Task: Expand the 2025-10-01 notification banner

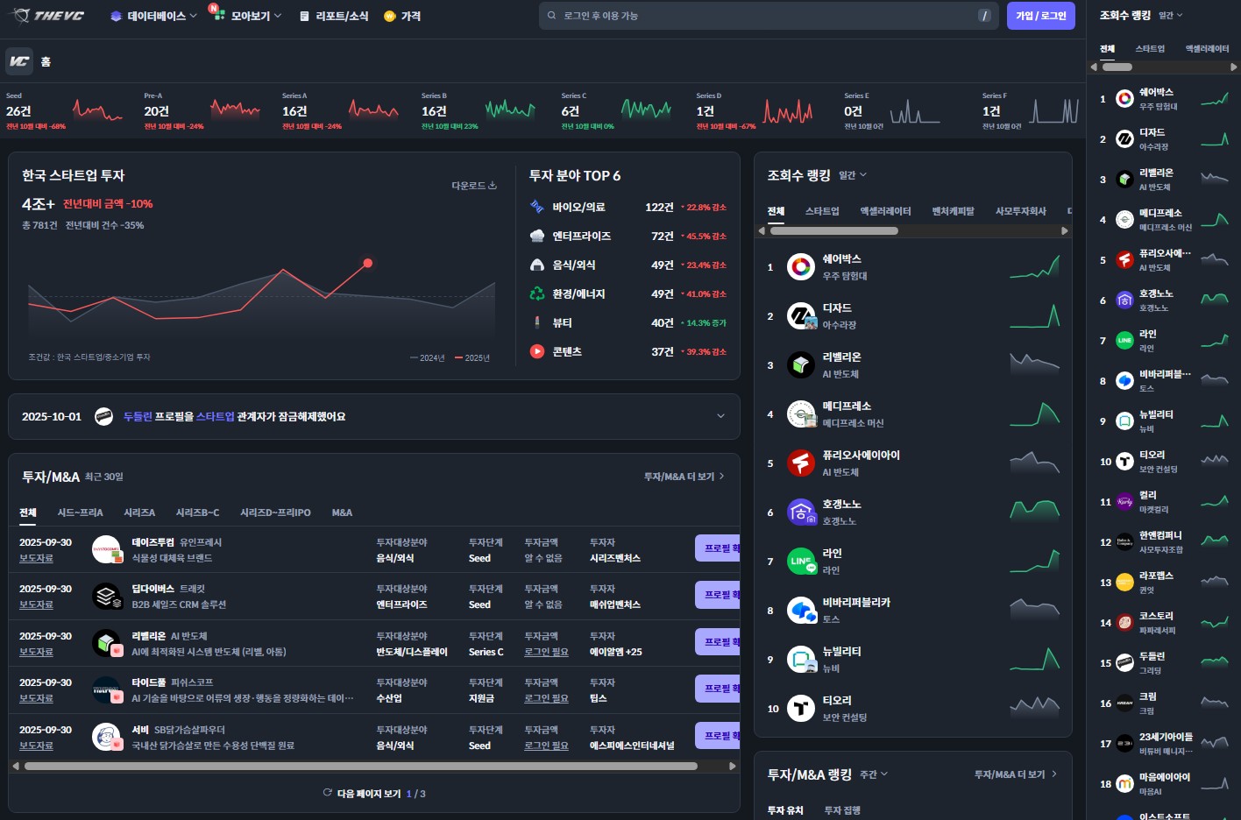Action: tap(720, 416)
